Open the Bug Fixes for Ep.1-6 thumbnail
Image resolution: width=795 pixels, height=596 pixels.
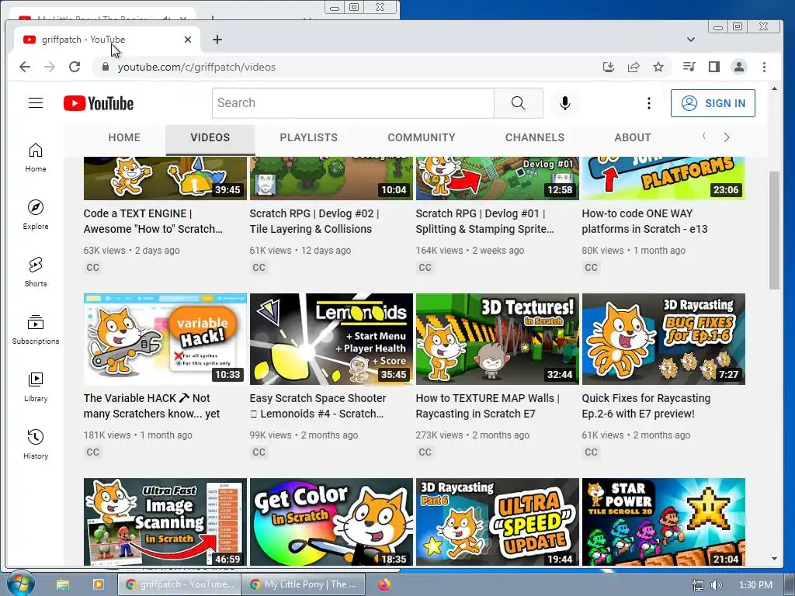(664, 339)
